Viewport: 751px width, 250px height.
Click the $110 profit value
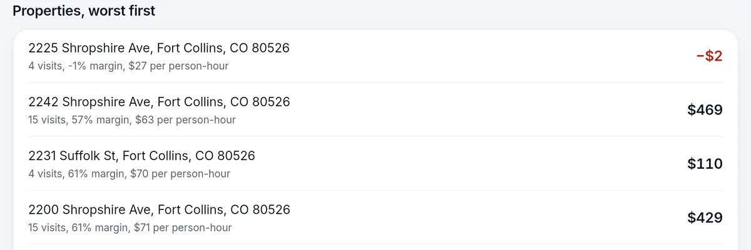705,164
